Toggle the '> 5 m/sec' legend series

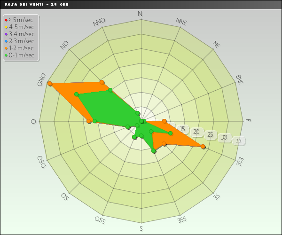click(x=21, y=20)
